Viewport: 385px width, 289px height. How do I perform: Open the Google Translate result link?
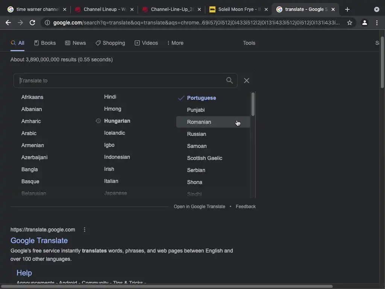[x=39, y=240]
